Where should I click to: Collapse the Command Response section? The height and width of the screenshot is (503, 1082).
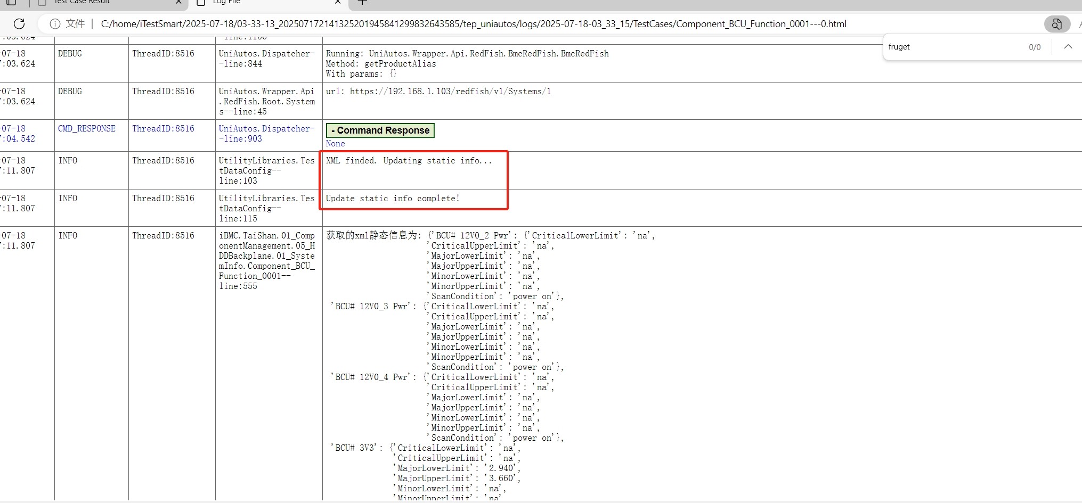tap(380, 130)
